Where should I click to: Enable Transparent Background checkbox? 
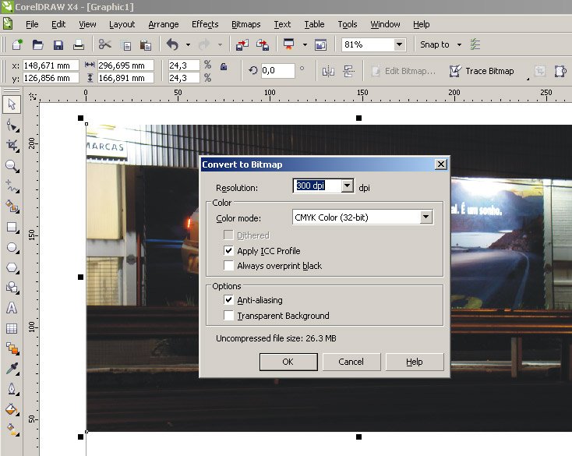[228, 316]
